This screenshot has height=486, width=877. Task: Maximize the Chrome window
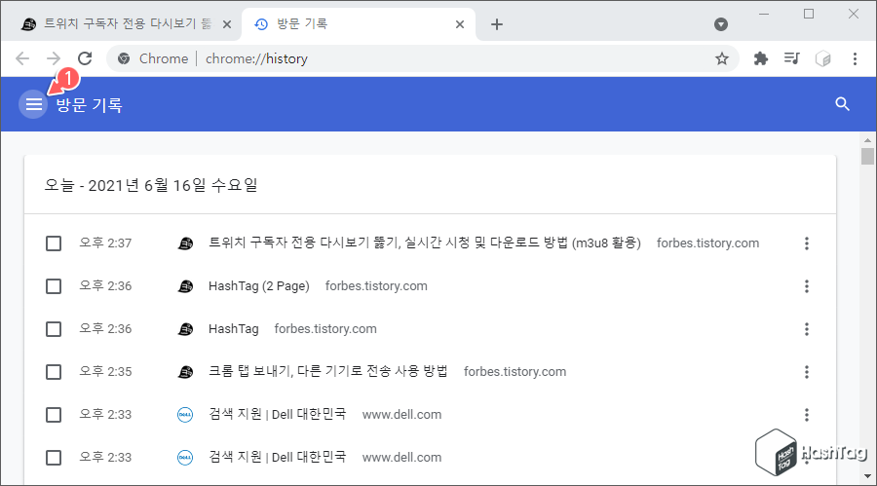pyautogui.click(x=809, y=14)
